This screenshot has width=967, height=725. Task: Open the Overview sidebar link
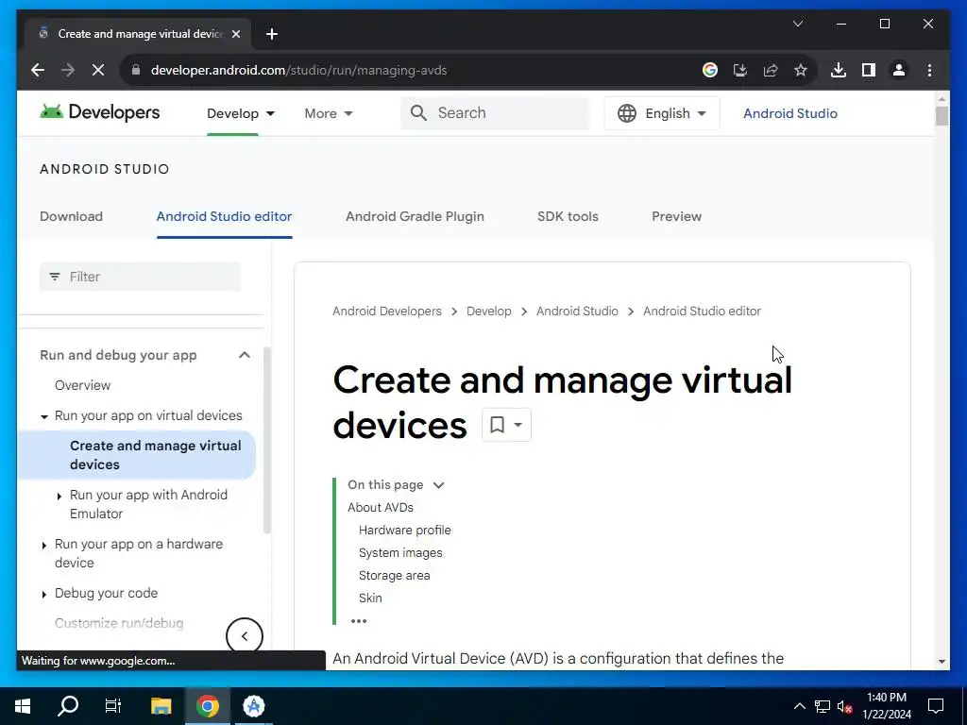click(x=83, y=385)
